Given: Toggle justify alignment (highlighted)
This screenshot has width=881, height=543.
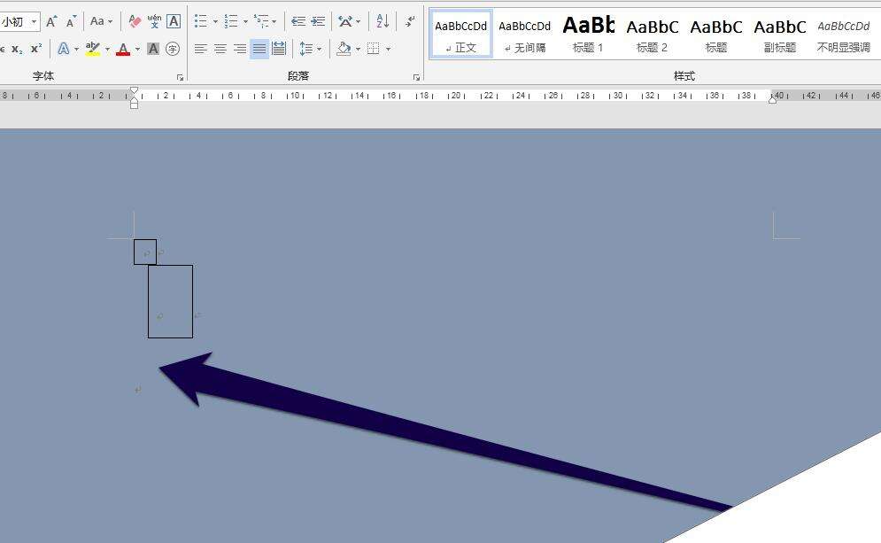Looking at the screenshot, I should [x=259, y=49].
